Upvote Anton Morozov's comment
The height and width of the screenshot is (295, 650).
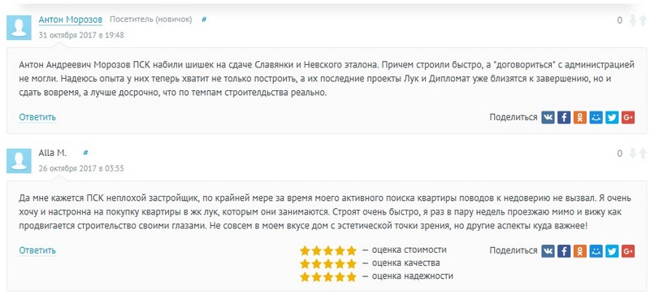click(643, 20)
